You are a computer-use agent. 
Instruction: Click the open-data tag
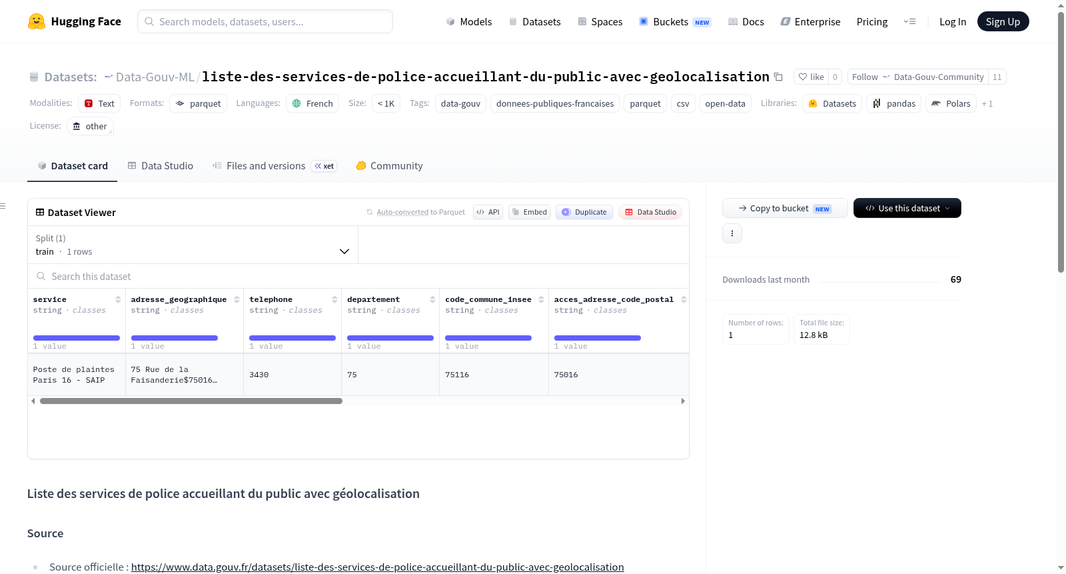tap(725, 103)
